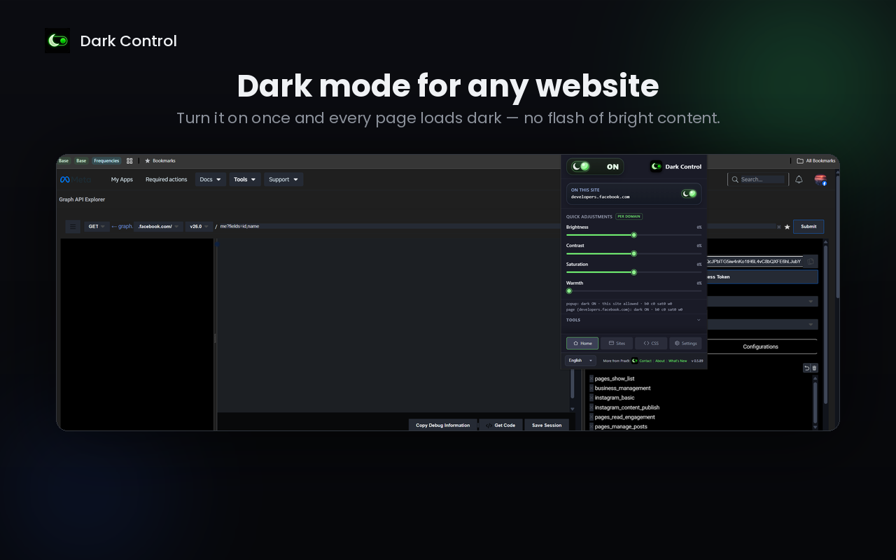Click the Warmth slider handle
896x560 pixels.
[x=569, y=290]
